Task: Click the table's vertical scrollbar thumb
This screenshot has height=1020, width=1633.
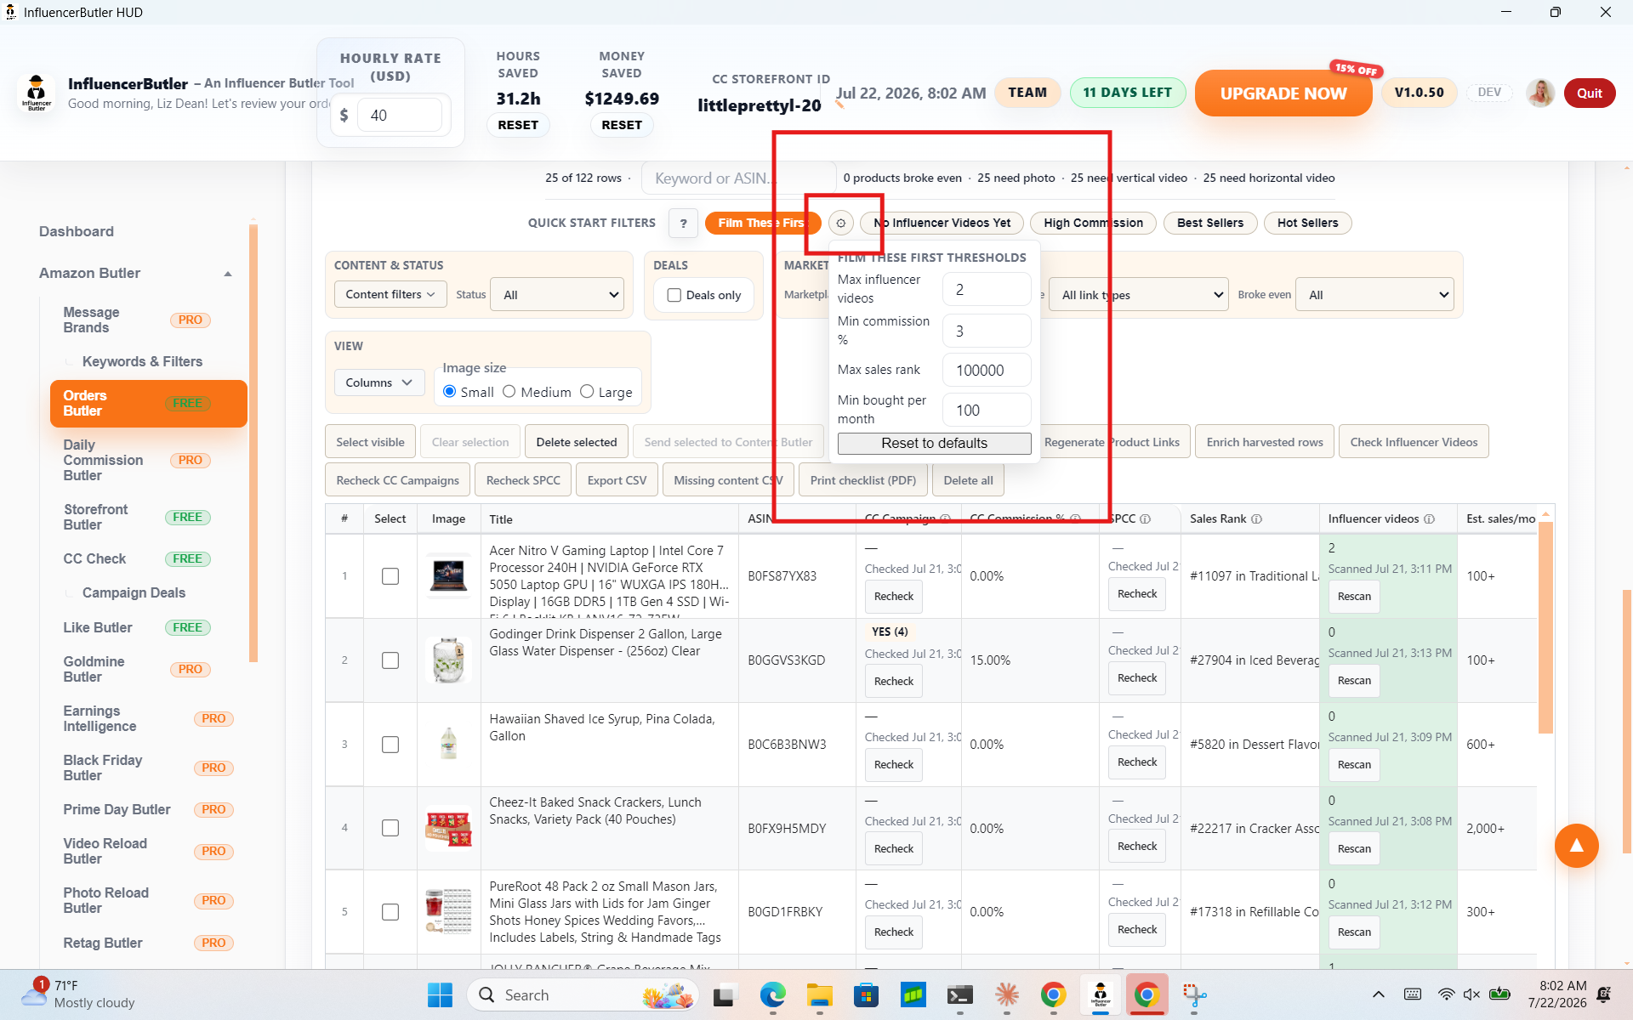Action: click(1545, 627)
